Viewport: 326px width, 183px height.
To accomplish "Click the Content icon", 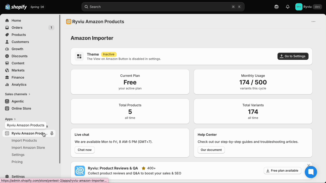I will point(7,63).
